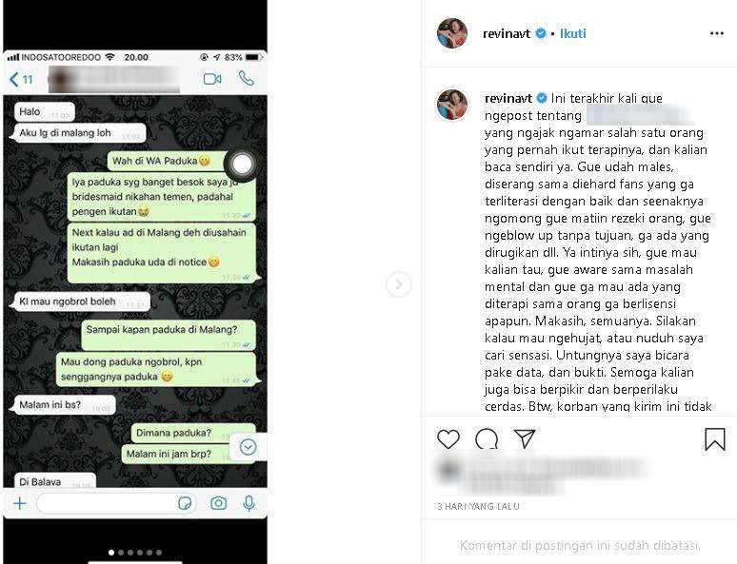The image size is (737, 564).
Task: Open the three-dot more options menu
Action: 716,33
